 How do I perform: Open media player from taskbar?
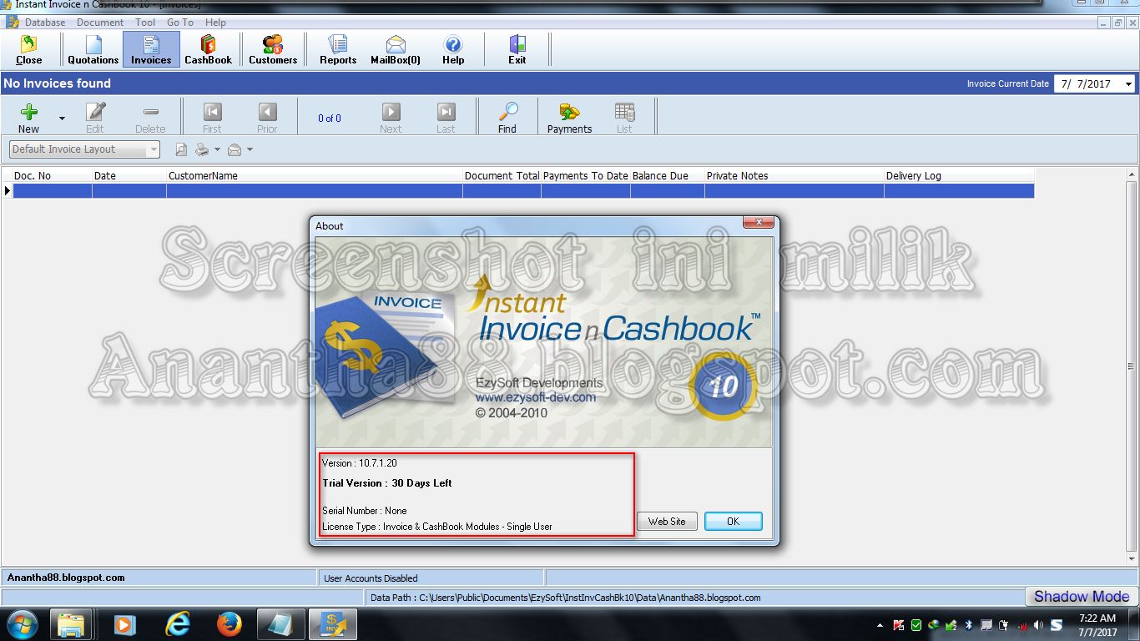point(124,624)
